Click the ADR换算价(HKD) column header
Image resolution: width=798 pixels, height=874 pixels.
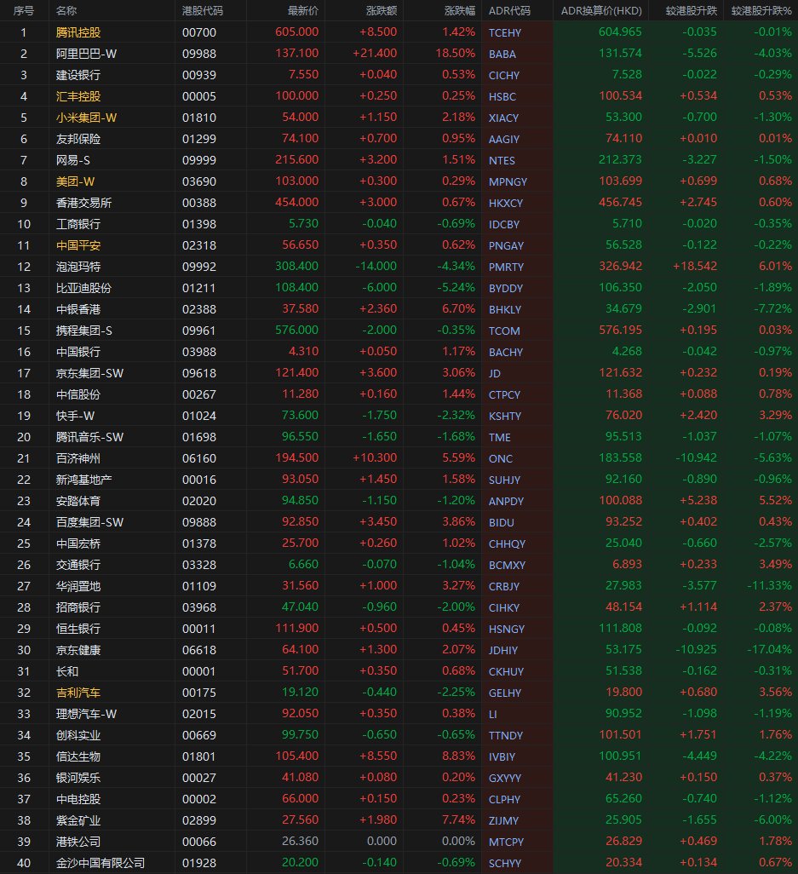601,10
